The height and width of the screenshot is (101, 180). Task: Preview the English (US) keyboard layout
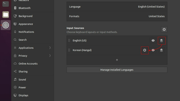pos(153,40)
